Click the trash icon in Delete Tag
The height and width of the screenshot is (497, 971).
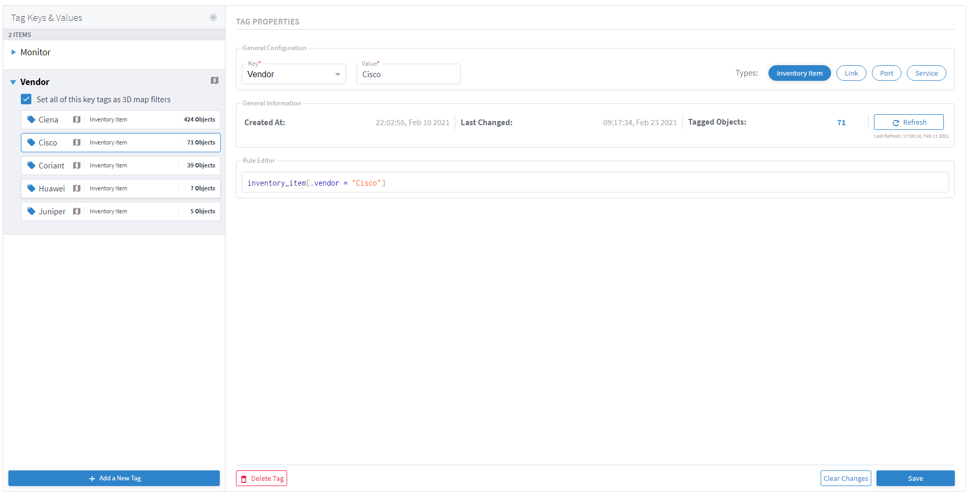(244, 478)
